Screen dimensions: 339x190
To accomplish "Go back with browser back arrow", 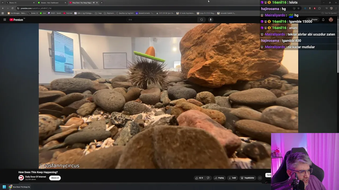I will pos(3,8).
